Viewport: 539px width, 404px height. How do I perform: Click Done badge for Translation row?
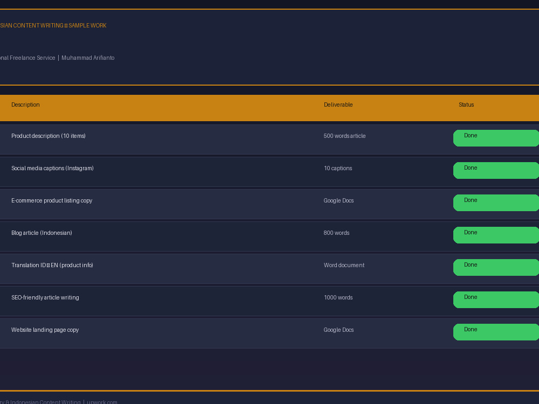point(496,267)
